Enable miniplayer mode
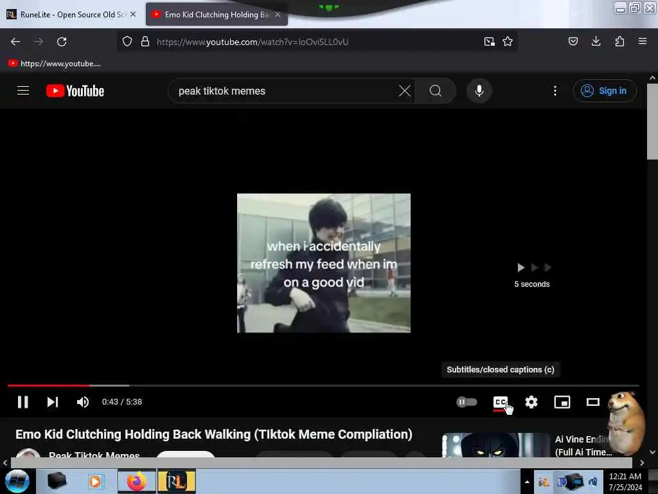Viewport: 658px width, 494px height. click(x=562, y=402)
